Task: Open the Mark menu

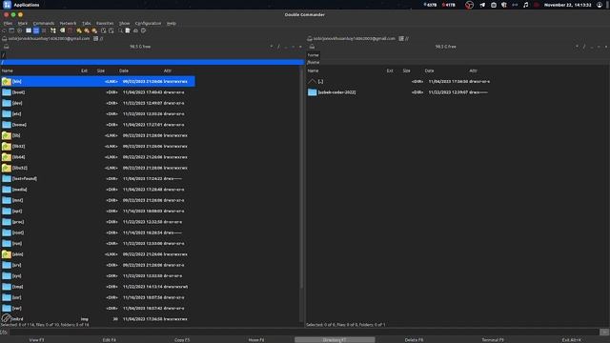Action: 23,23
